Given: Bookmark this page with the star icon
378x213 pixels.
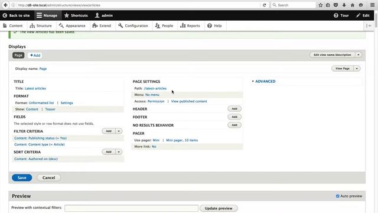Looking at the screenshot, I should click(x=320, y=5).
